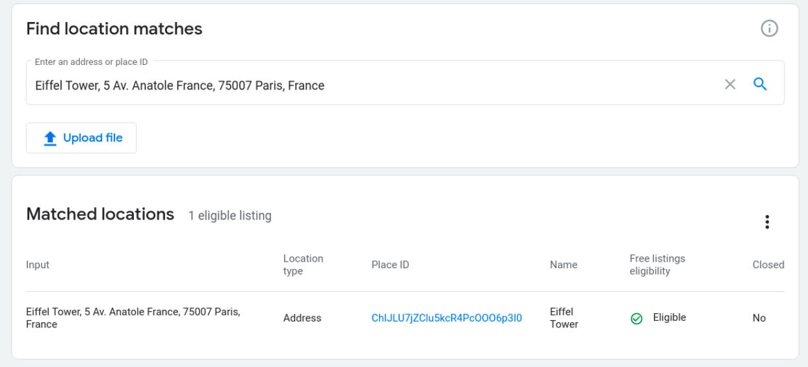Click the info icon beside Find location matches

(769, 29)
